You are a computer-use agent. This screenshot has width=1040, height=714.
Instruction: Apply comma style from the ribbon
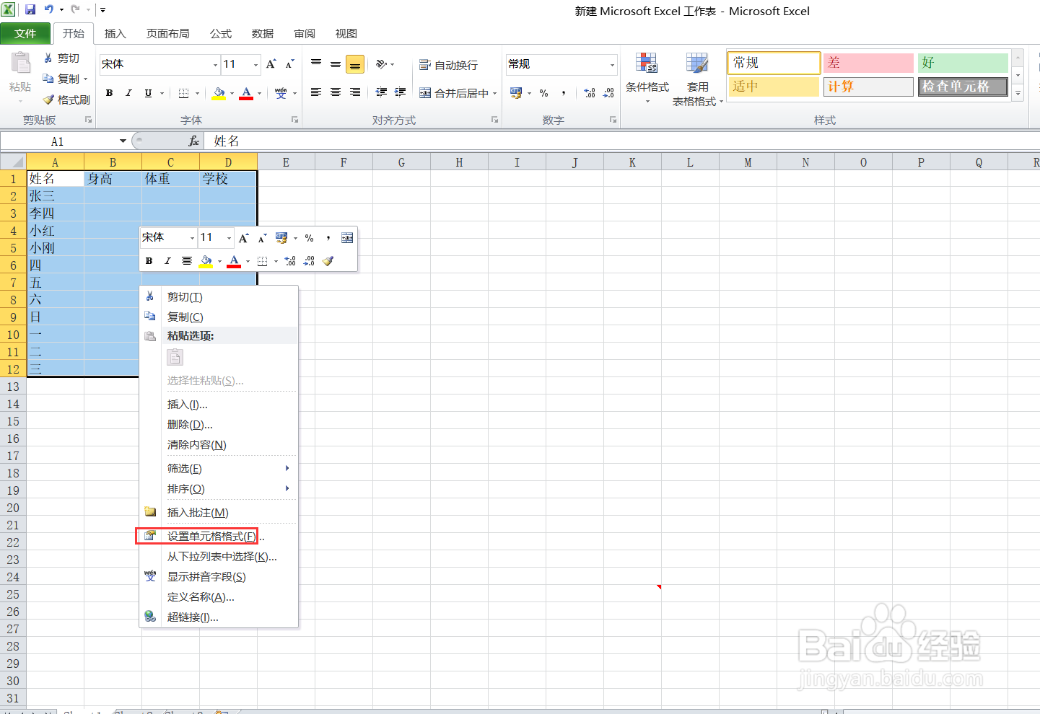click(564, 93)
